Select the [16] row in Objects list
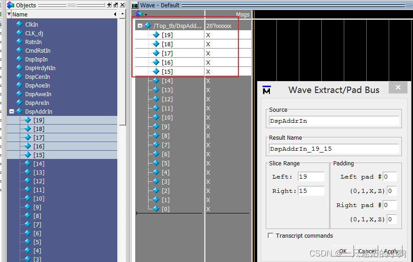 [62, 146]
